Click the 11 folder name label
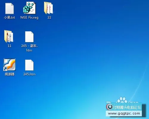The height and width of the screenshot is (119, 149). pos(10,46)
